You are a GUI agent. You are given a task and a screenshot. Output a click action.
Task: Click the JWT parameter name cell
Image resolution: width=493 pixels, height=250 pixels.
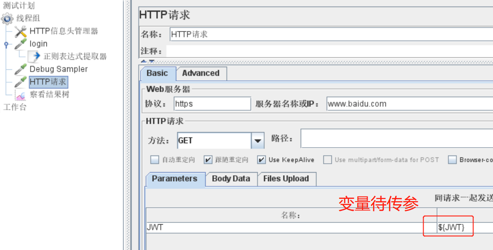tap(291, 227)
